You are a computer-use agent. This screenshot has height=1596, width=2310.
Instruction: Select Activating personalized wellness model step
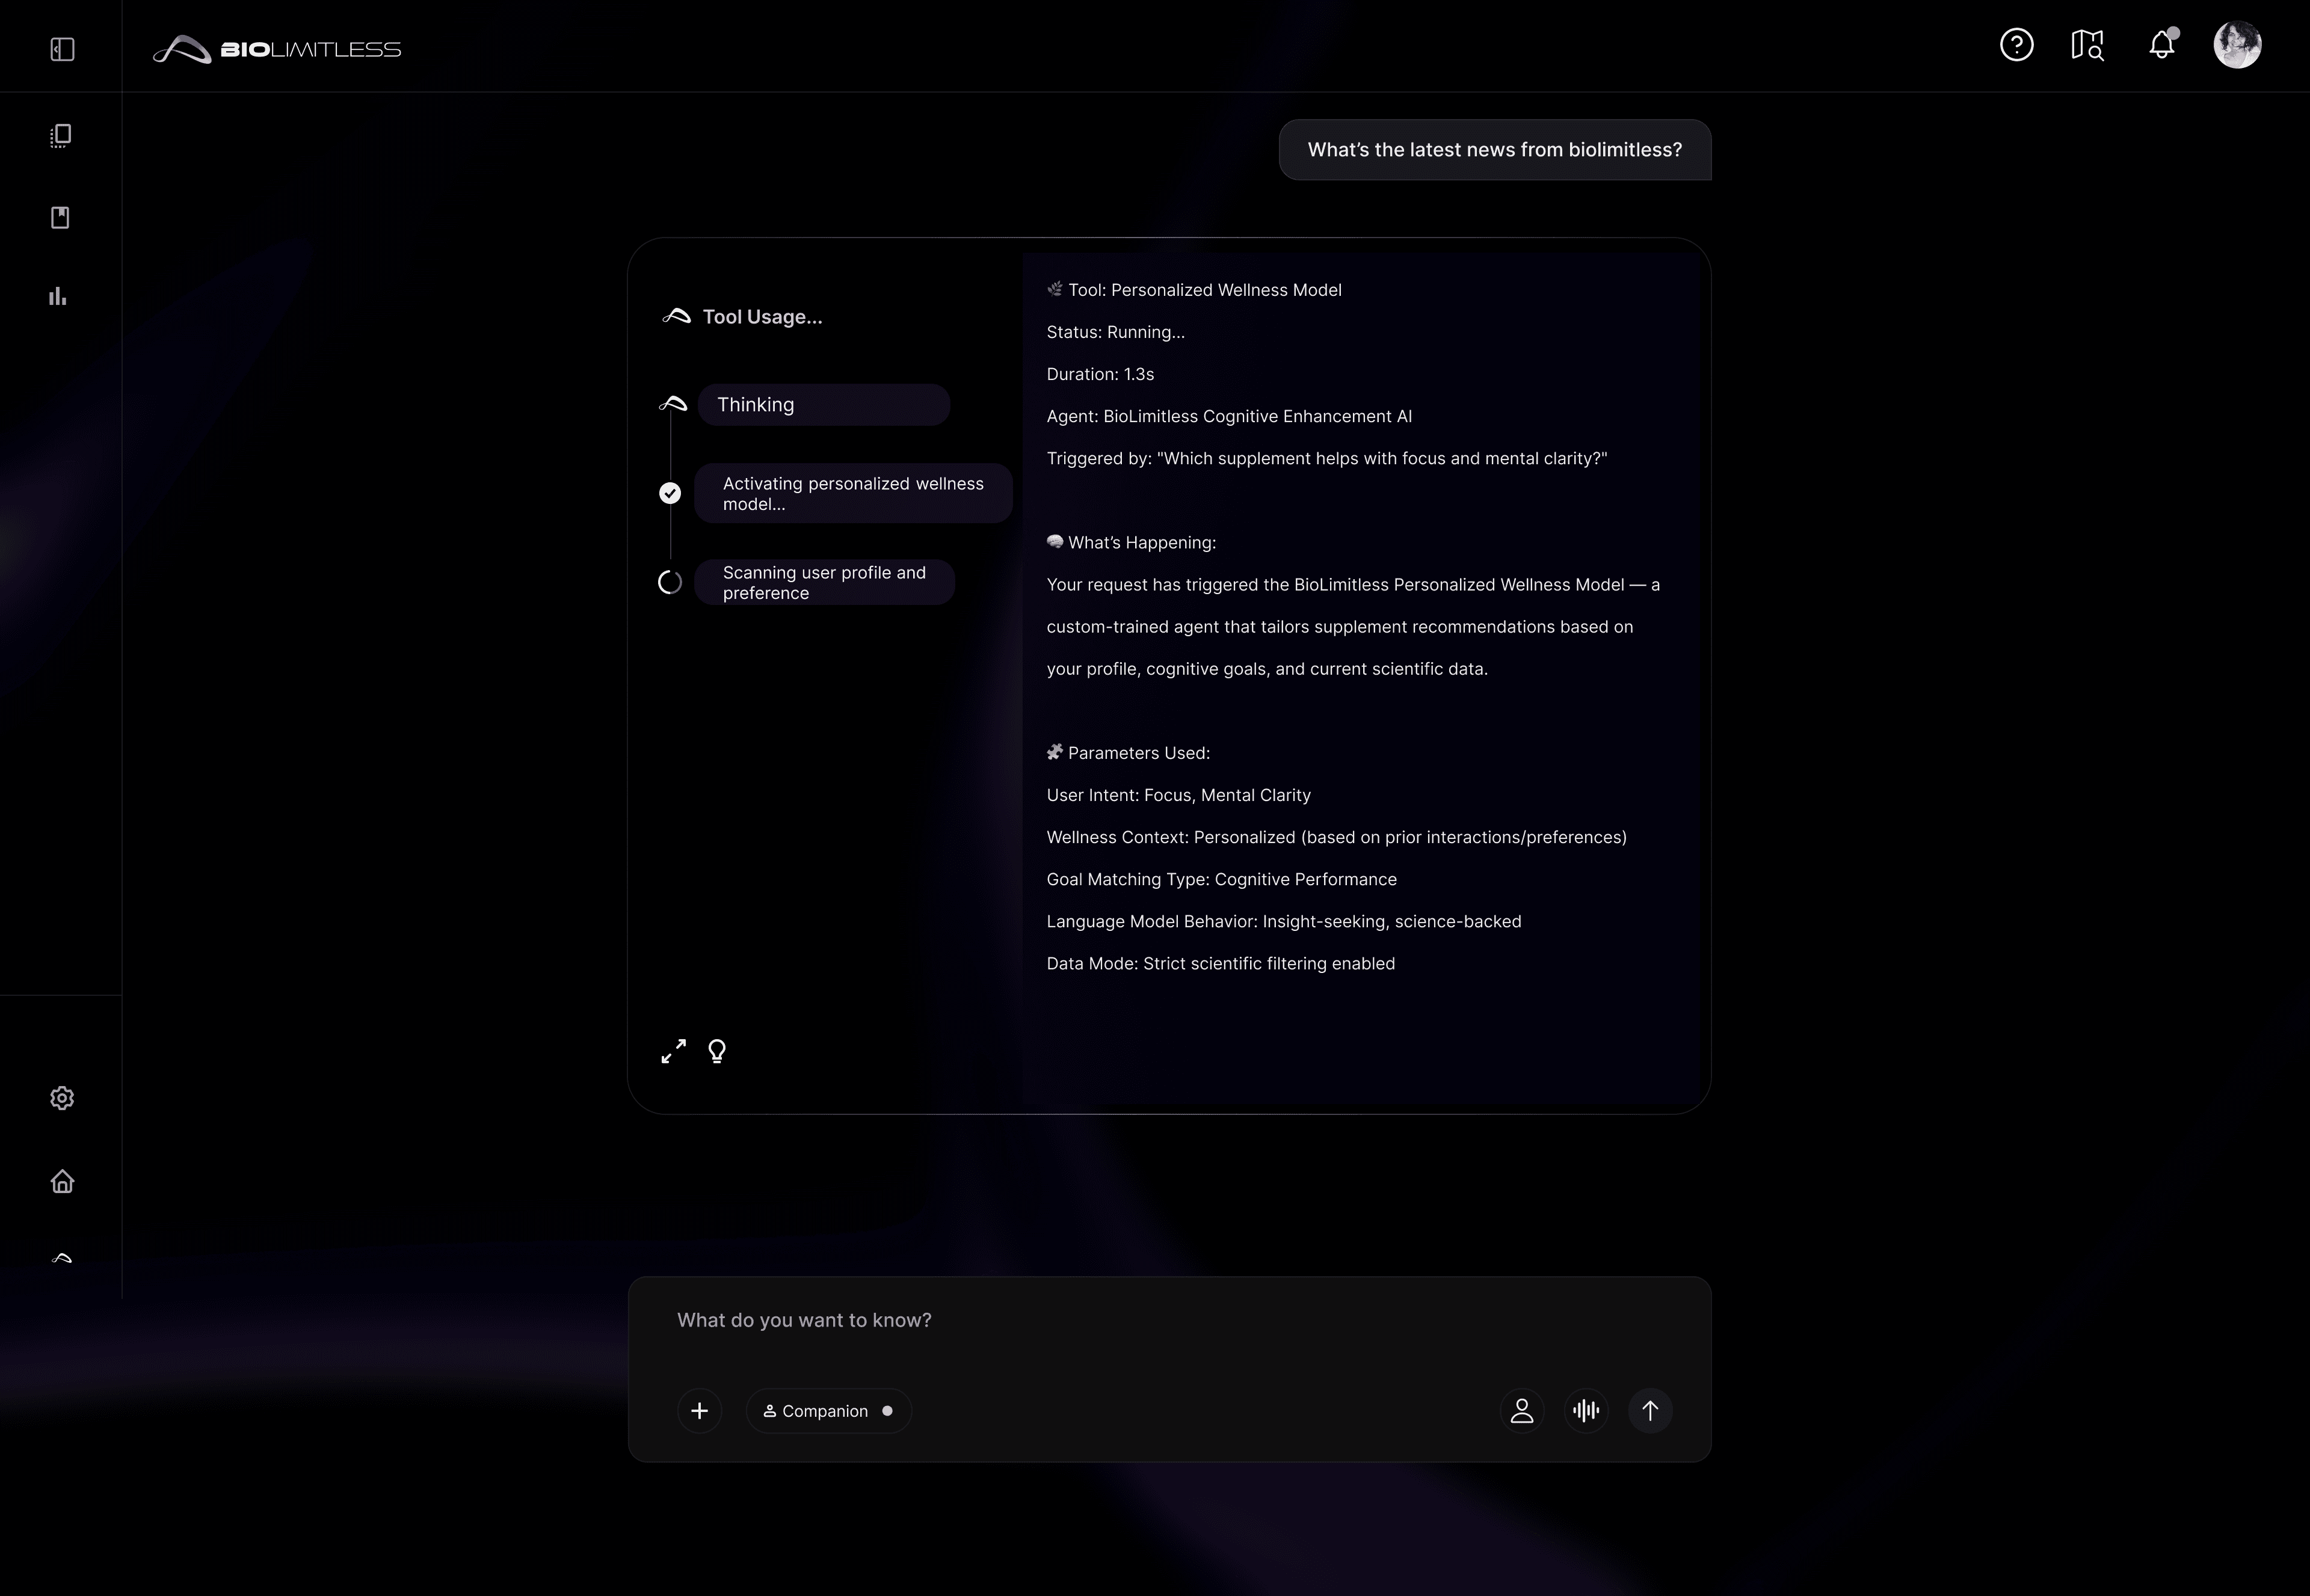click(x=852, y=493)
